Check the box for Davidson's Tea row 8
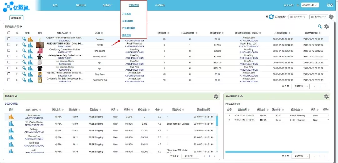The width and height of the screenshot is (338, 163). click(8, 80)
